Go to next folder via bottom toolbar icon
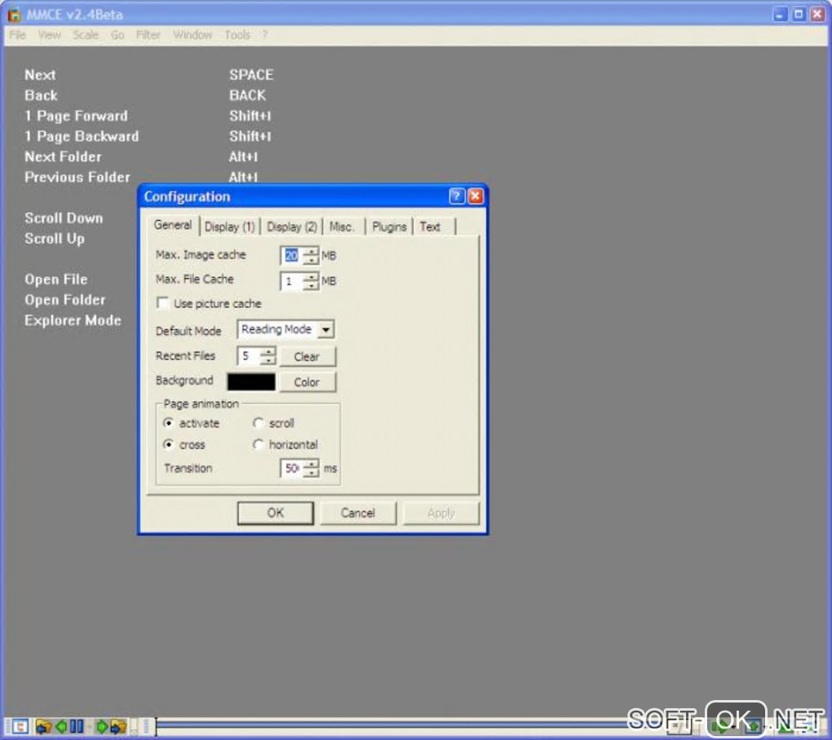The width and height of the screenshot is (832, 740). [117, 725]
